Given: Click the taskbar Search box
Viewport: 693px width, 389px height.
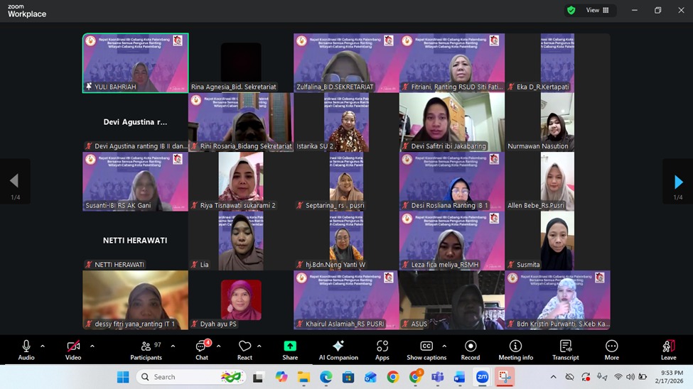Looking at the screenshot, I should pos(190,377).
